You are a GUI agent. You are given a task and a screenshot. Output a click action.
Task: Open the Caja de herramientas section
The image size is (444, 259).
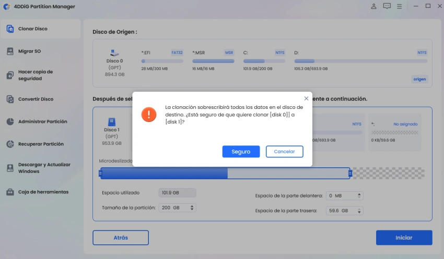pyautogui.click(x=41, y=192)
